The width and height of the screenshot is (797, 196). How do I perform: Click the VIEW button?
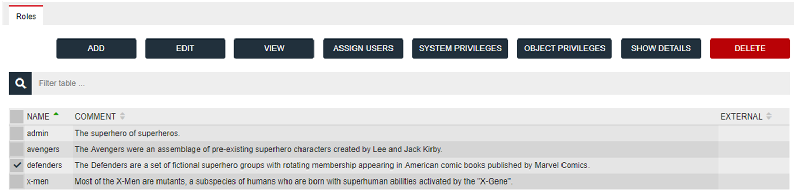[274, 48]
